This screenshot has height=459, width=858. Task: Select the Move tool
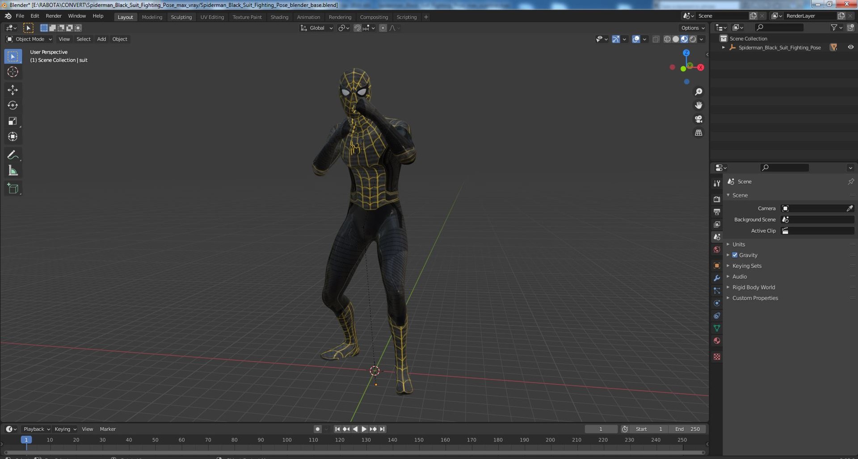[13, 90]
